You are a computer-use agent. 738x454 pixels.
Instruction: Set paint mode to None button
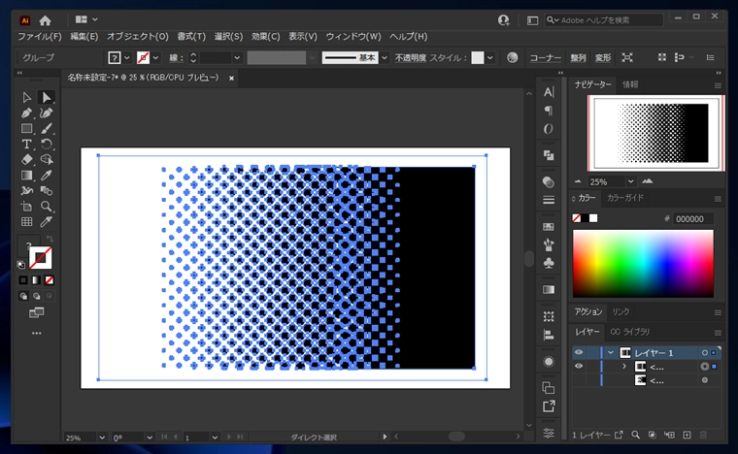[x=50, y=280]
